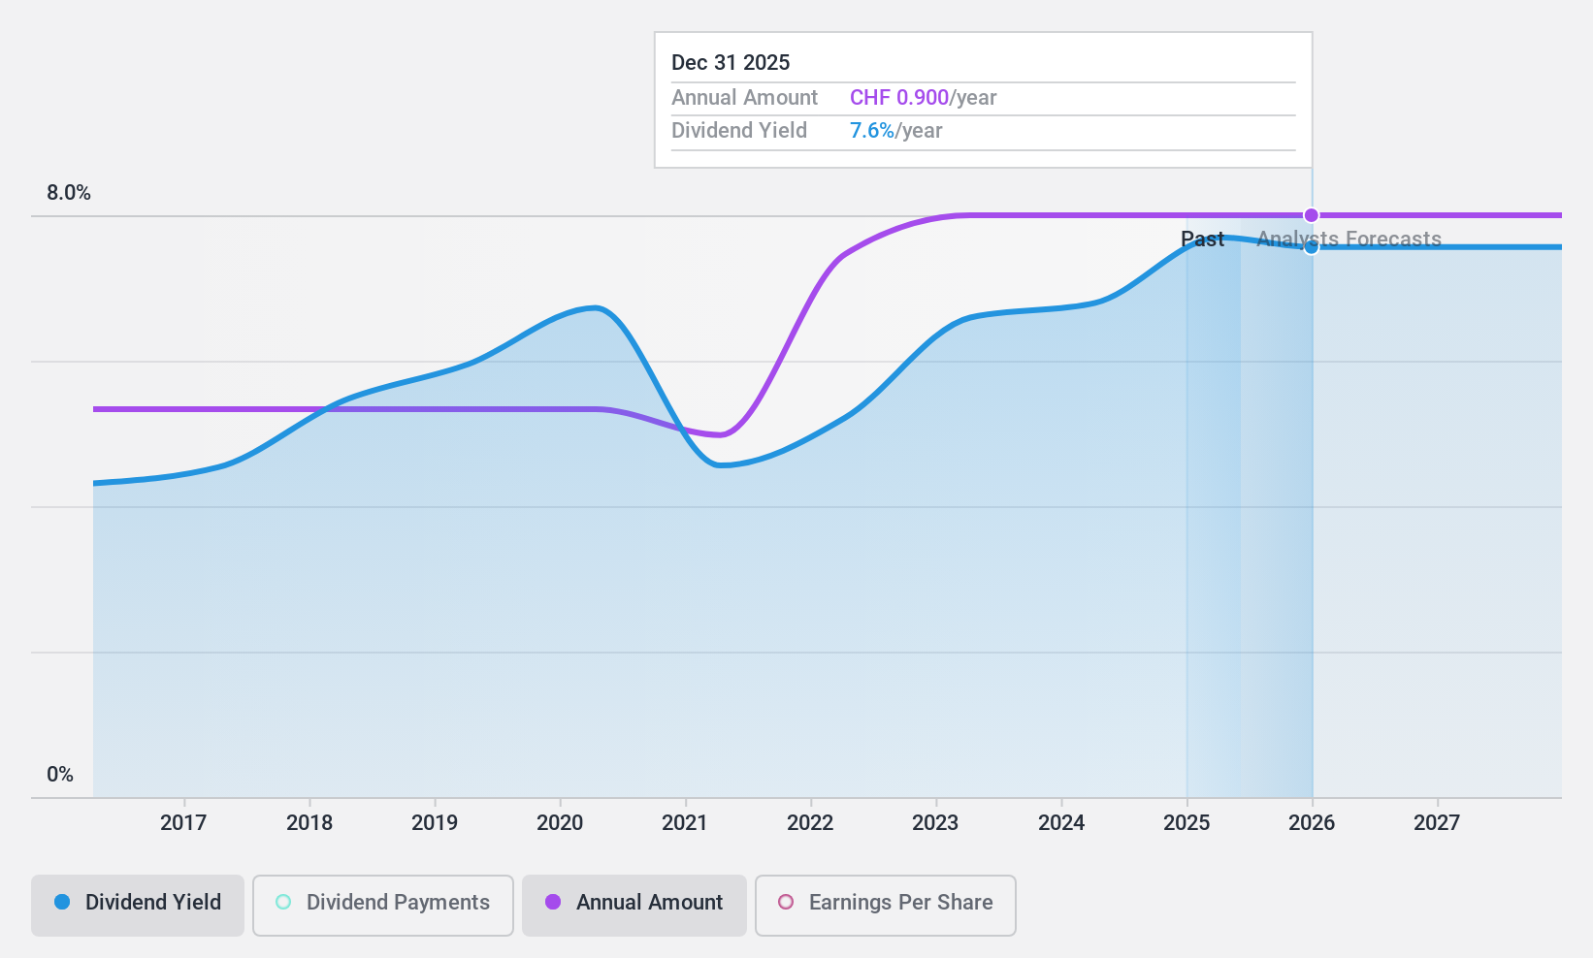Click the 2024 x-axis label
Screen dimensions: 1593x958
point(1061,822)
